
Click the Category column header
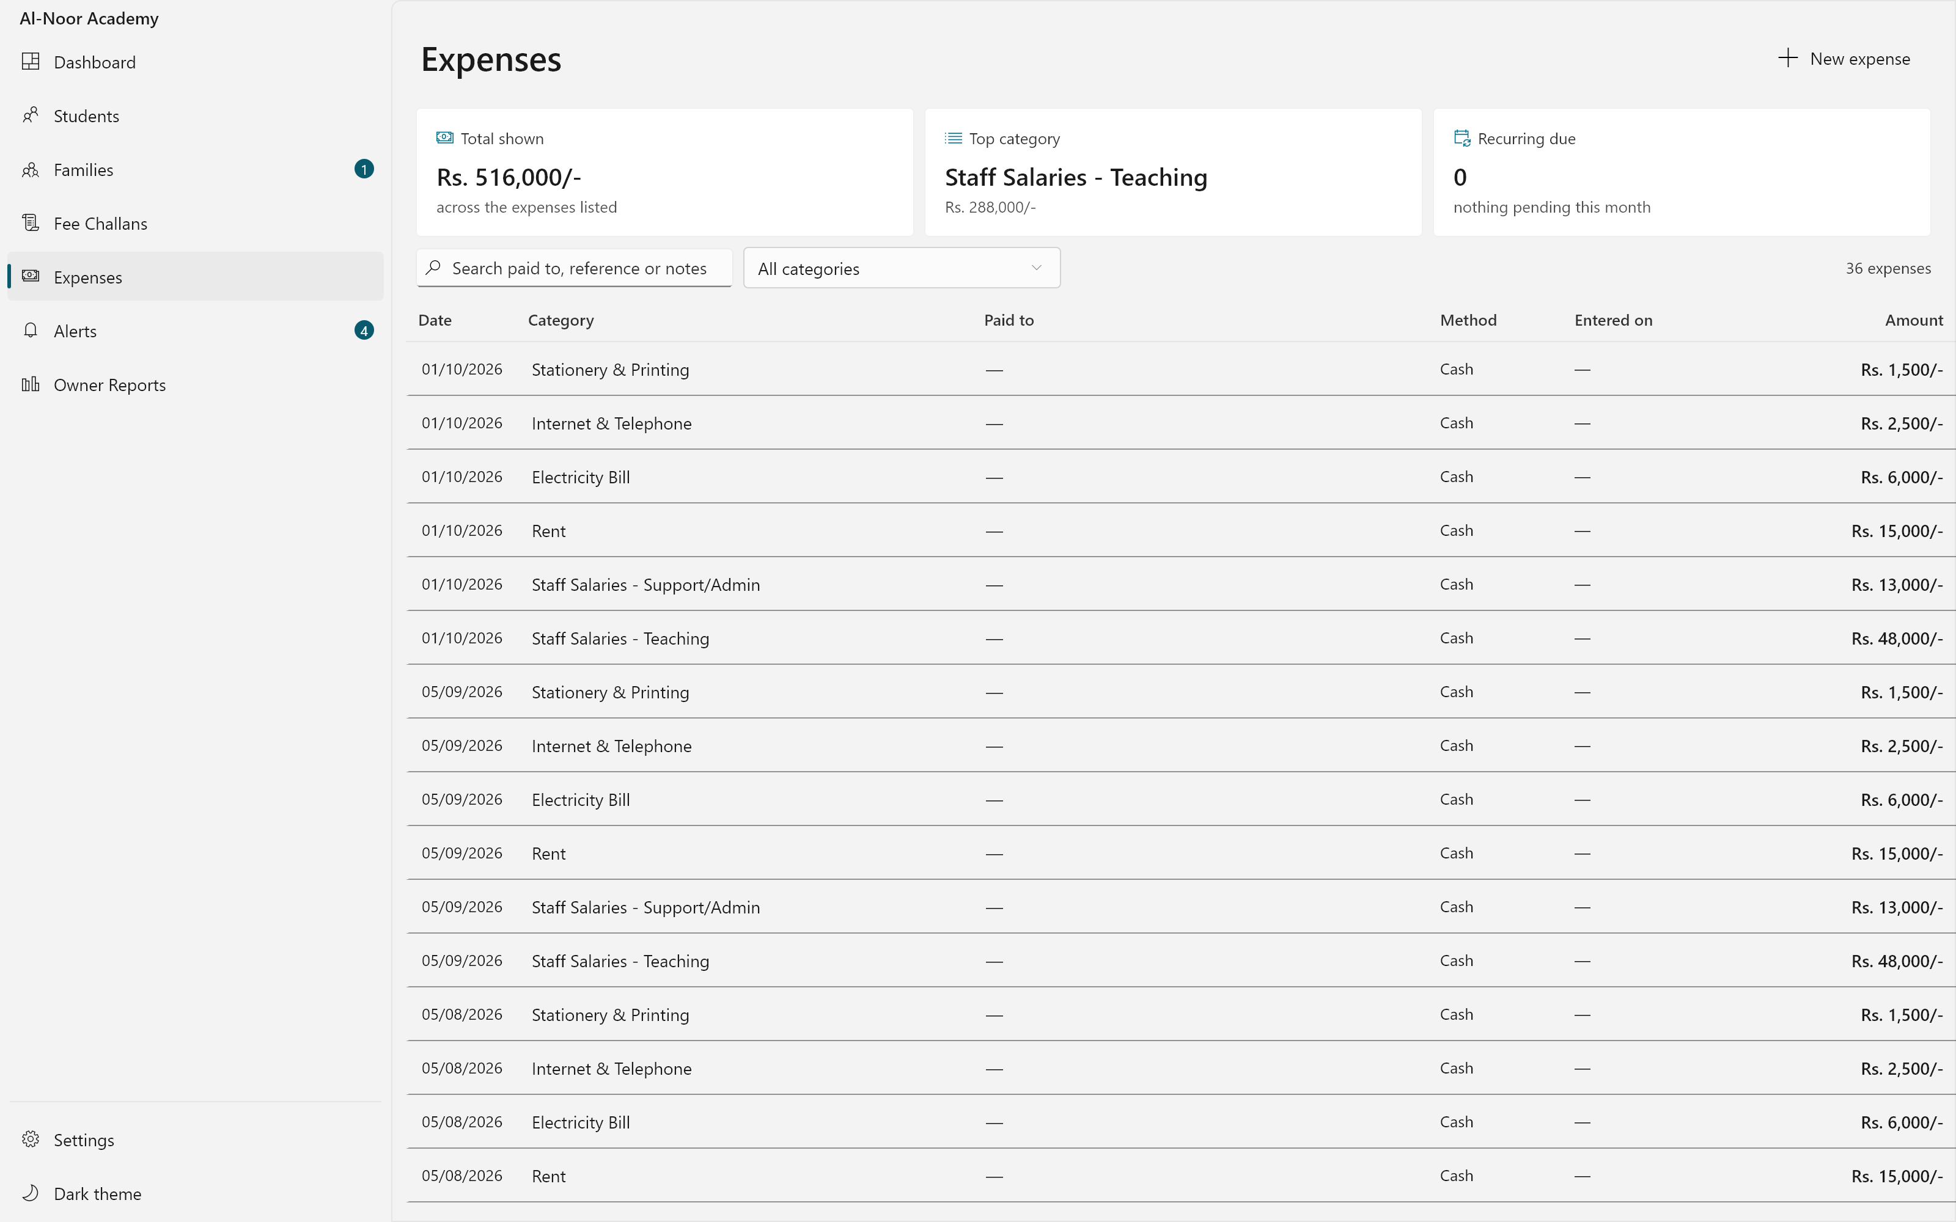[561, 320]
